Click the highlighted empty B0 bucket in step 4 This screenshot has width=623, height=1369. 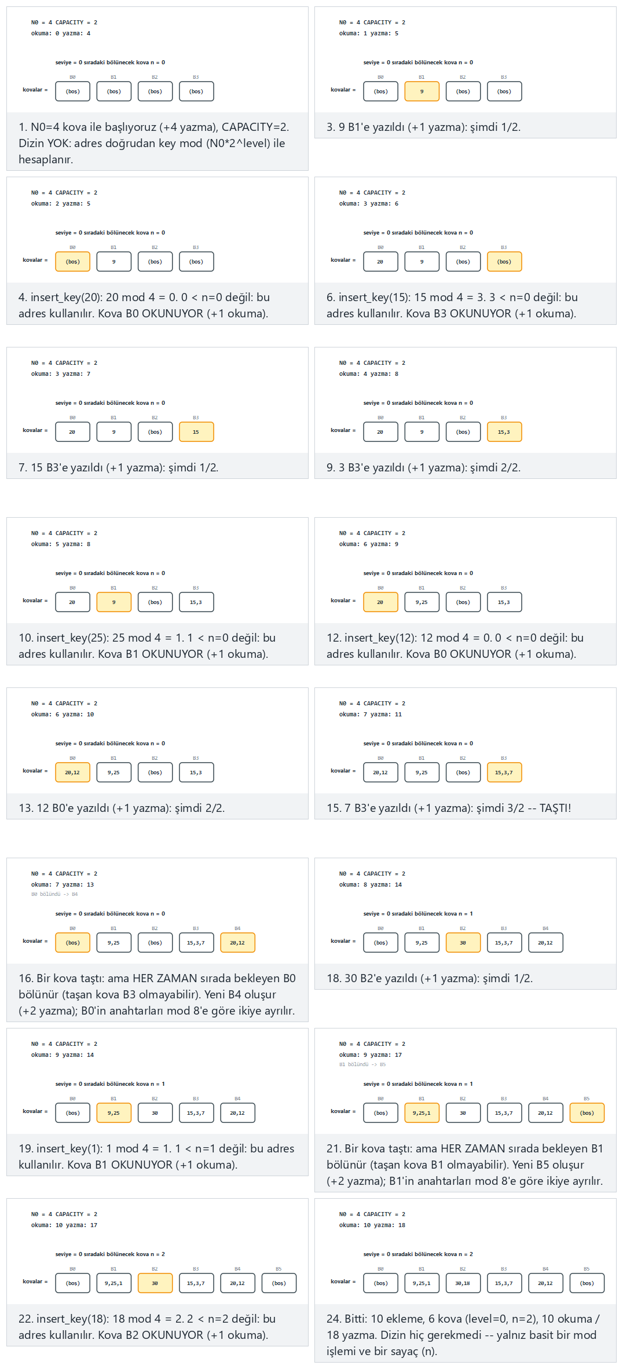(72, 262)
